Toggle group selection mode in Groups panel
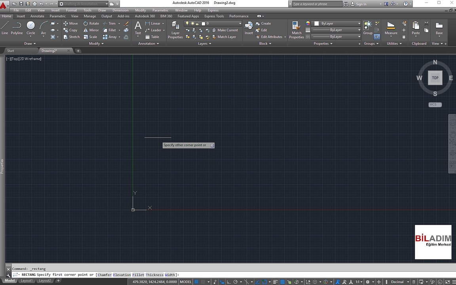456x285 pixels. tap(377, 37)
